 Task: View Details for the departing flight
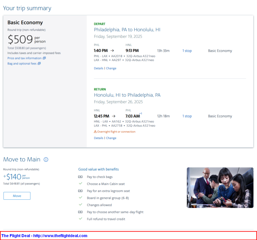click(99, 68)
